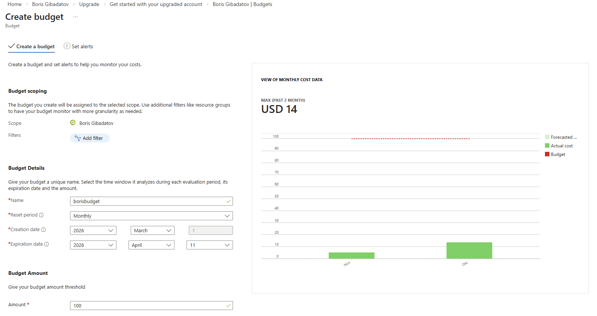Open the Expiration date day dropdown
This screenshot has width=597, height=316.
pos(209,245)
